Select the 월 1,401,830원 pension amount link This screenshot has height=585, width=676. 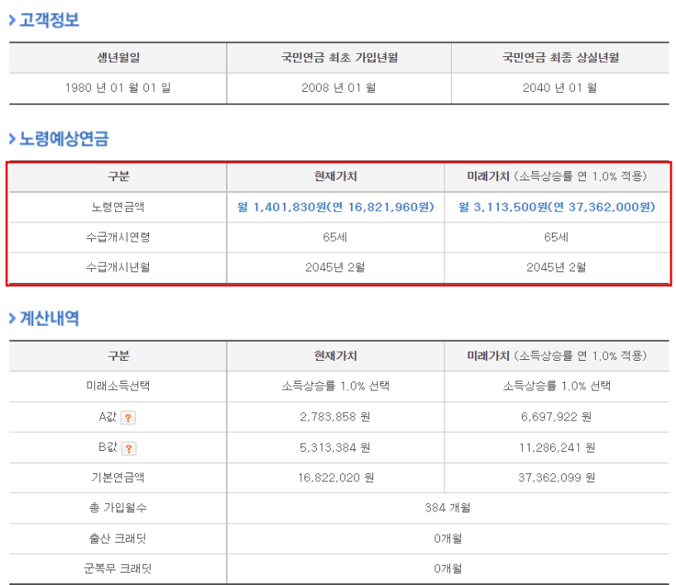point(334,208)
